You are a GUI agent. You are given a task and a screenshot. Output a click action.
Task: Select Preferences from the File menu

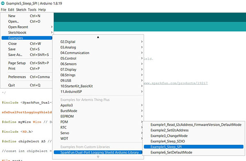click(27, 77)
